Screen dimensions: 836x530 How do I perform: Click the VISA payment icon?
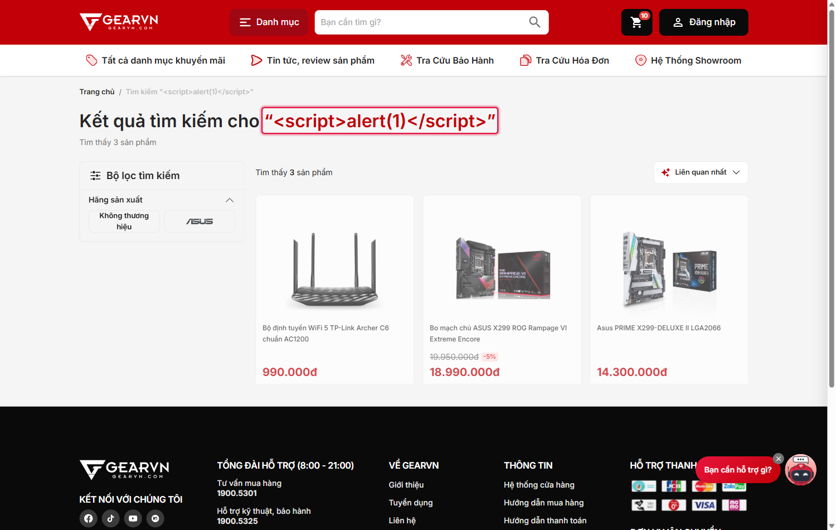[x=704, y=505]
